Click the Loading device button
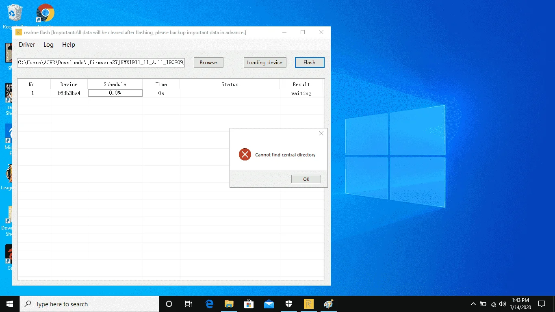 (x=264, y=63)
